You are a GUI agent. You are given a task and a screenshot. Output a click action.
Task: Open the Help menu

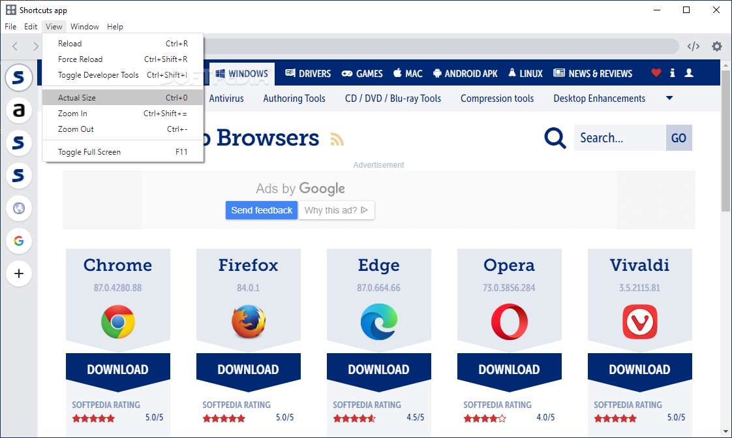[115, 27]
